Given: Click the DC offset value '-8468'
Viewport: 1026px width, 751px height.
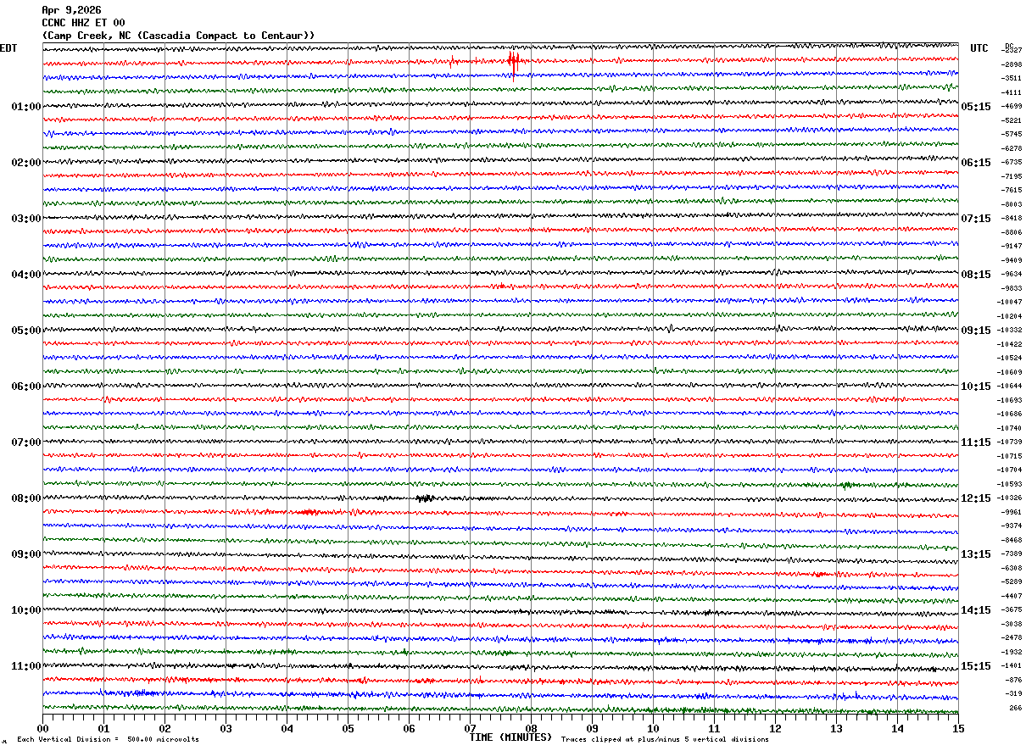Looking at the screenshot, I should (x=1012, y=540).
